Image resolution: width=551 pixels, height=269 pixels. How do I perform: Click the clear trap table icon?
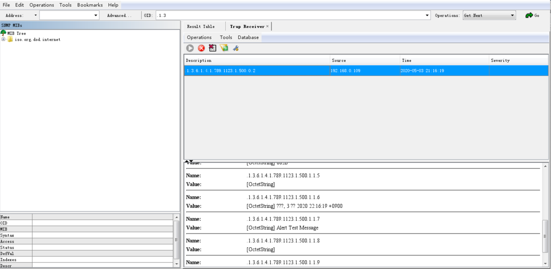tap(213, 48)
